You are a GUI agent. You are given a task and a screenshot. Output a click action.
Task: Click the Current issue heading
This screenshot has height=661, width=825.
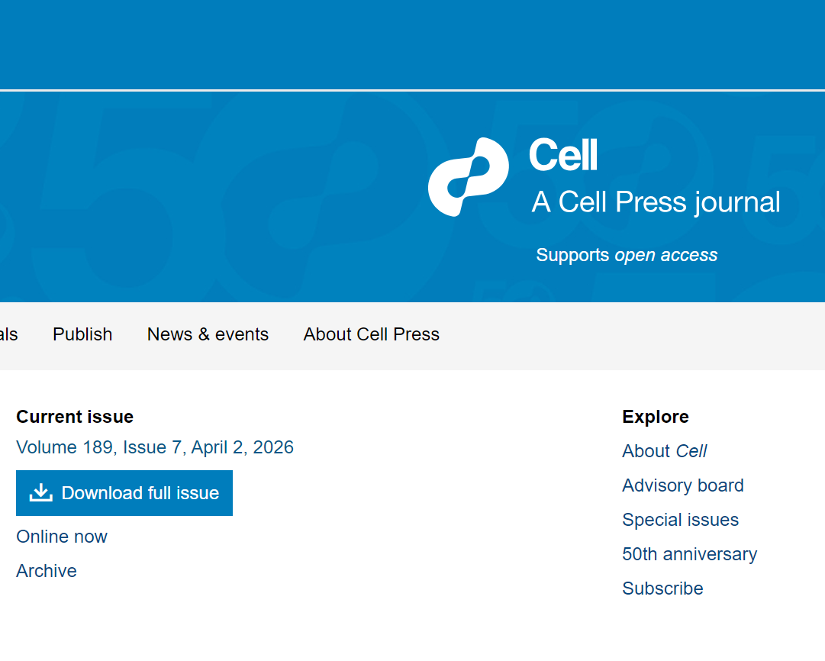[74, 417]
